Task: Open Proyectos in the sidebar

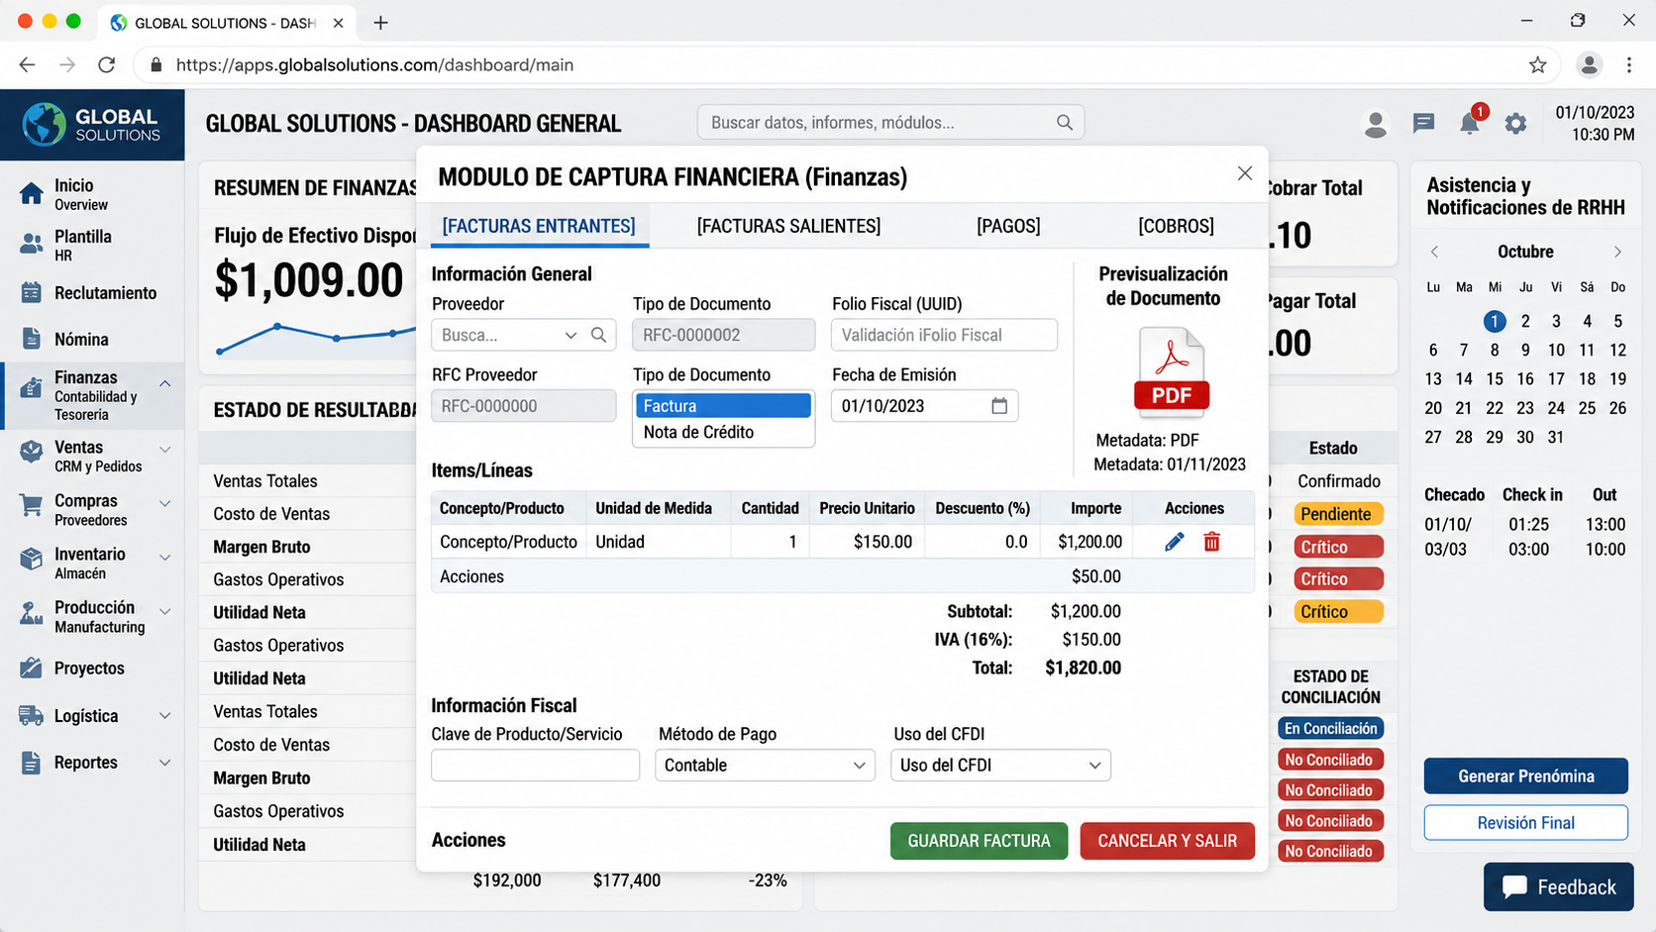Action: pos(92,669)
